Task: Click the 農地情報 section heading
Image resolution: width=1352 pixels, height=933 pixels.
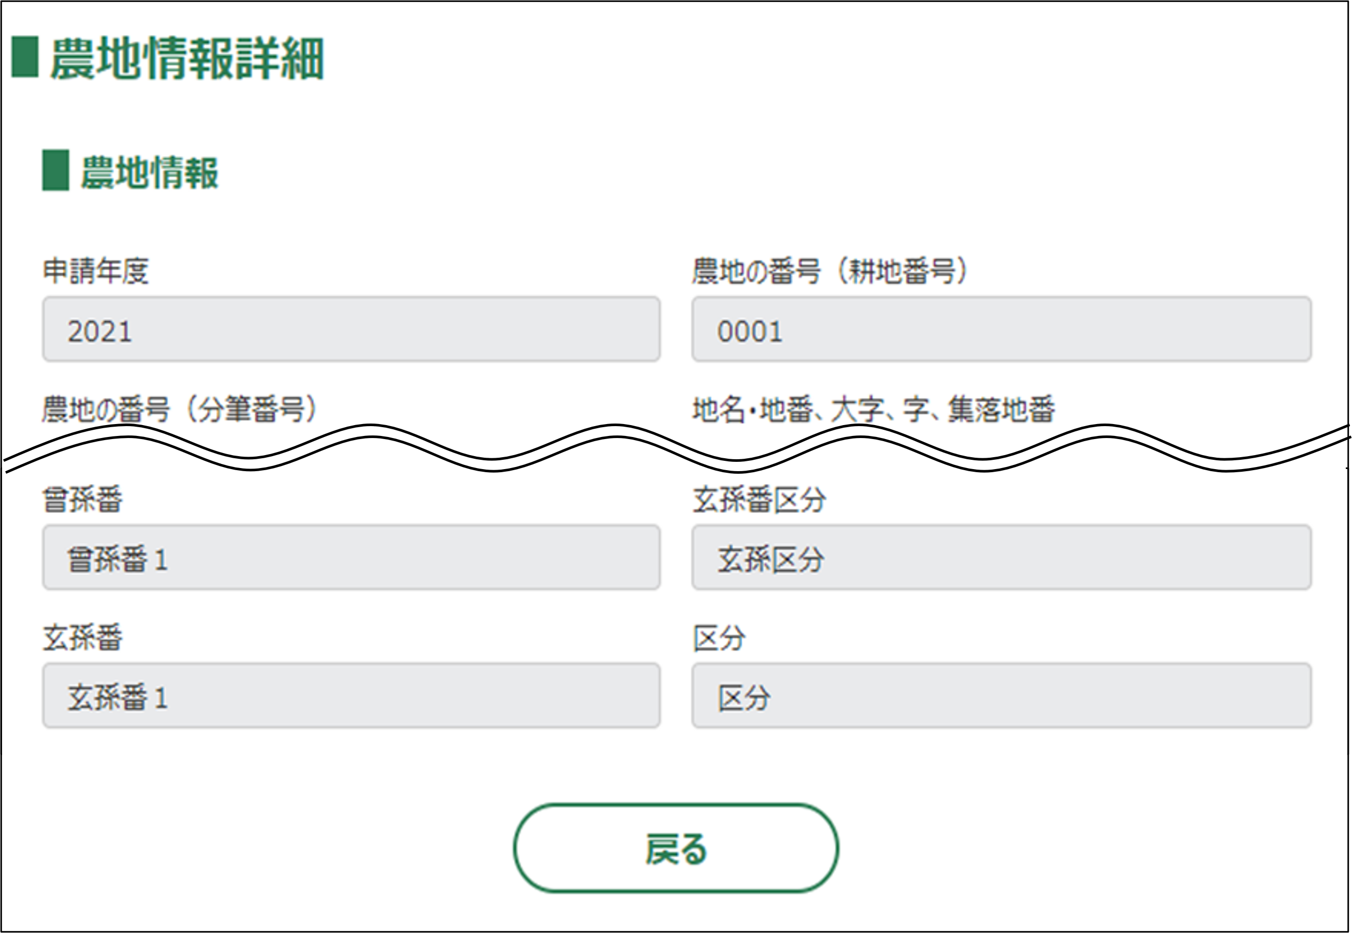Action: pos(150,172)
